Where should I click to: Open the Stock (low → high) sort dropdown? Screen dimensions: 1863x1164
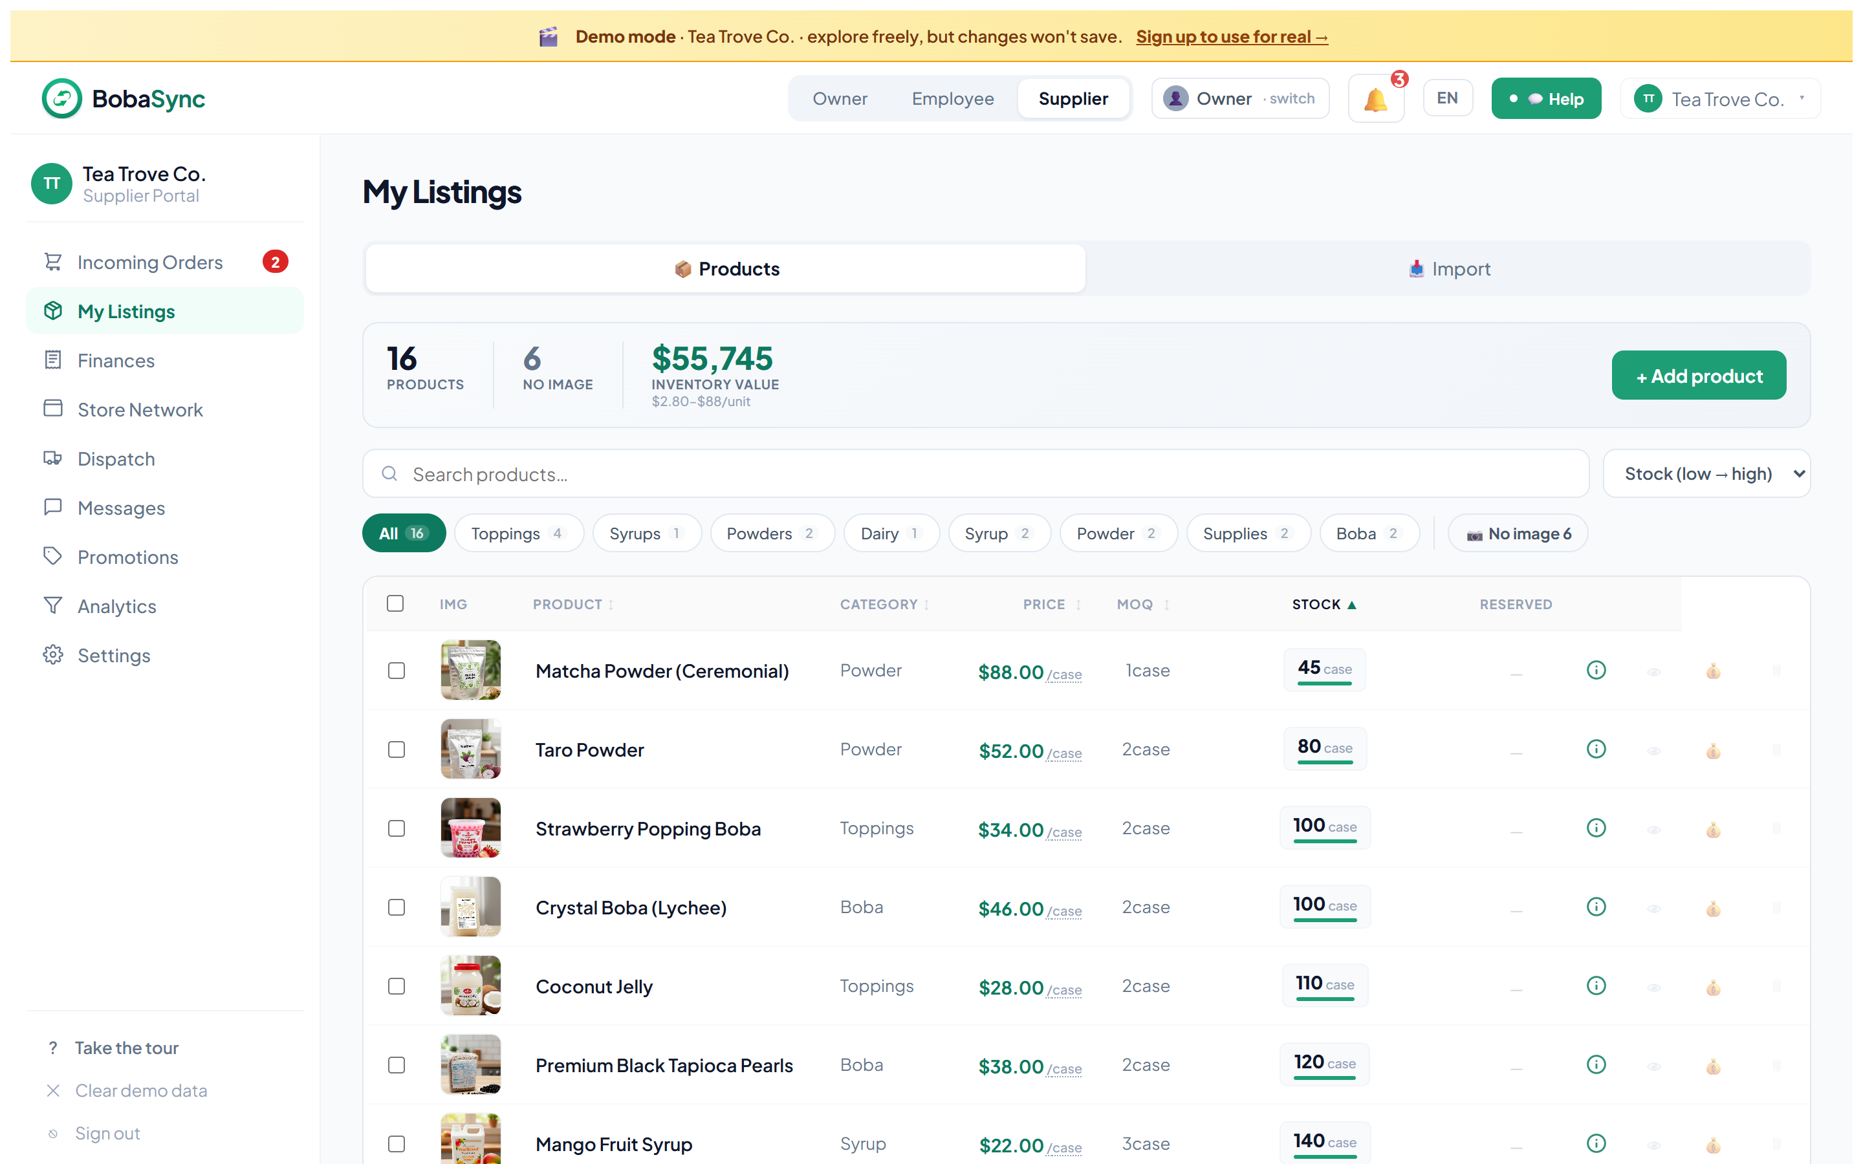point(1706,473)
